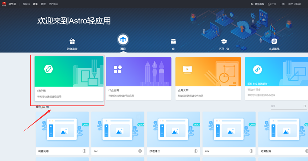This screenshot has width=308, height=161.
Task: Select the 项目 tab label
Action: (x=123, y=49)
